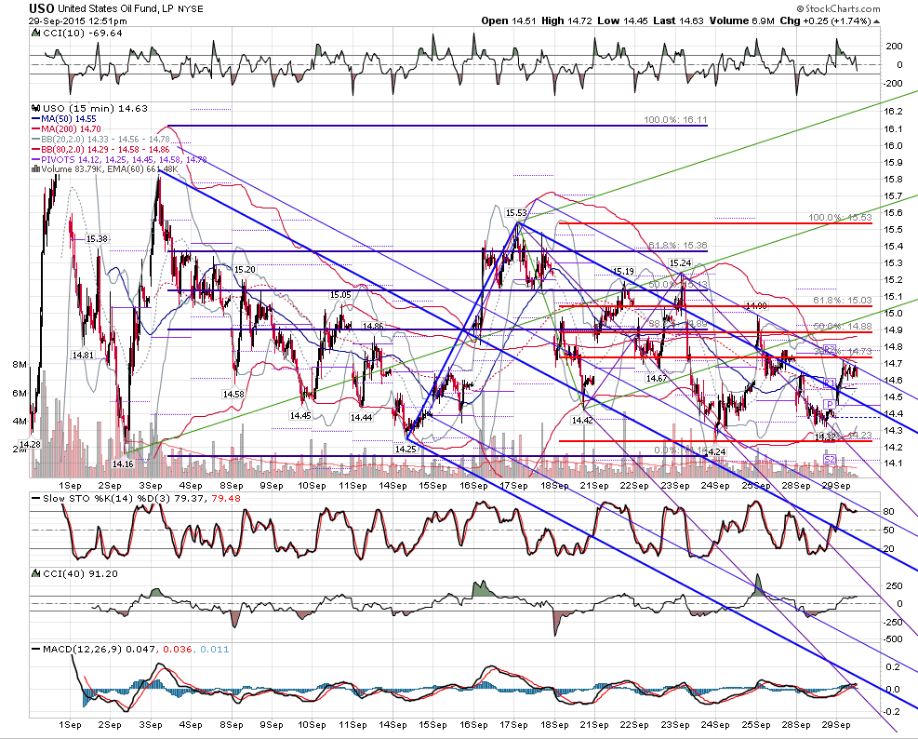Click the "15.24" price annotation
This screenshot has width=918, height=739.
coord(680,262)
